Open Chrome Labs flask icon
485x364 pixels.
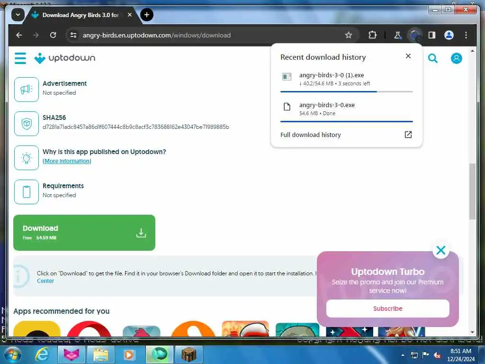click(397, 35)
